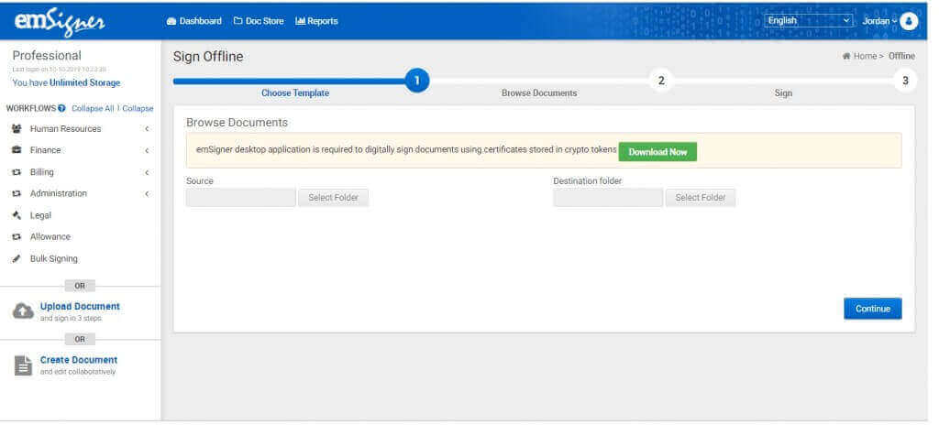Click the Bulk Signing pen icon
Screen dimensions: 939x436
tap(17, 259)
